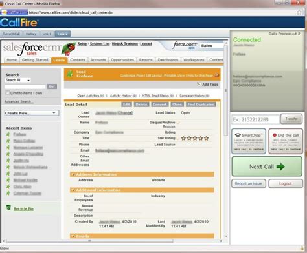Viewport: 307px width, 253px height.
Task: Click the help icon in Lead header
Action: [217, 75]
